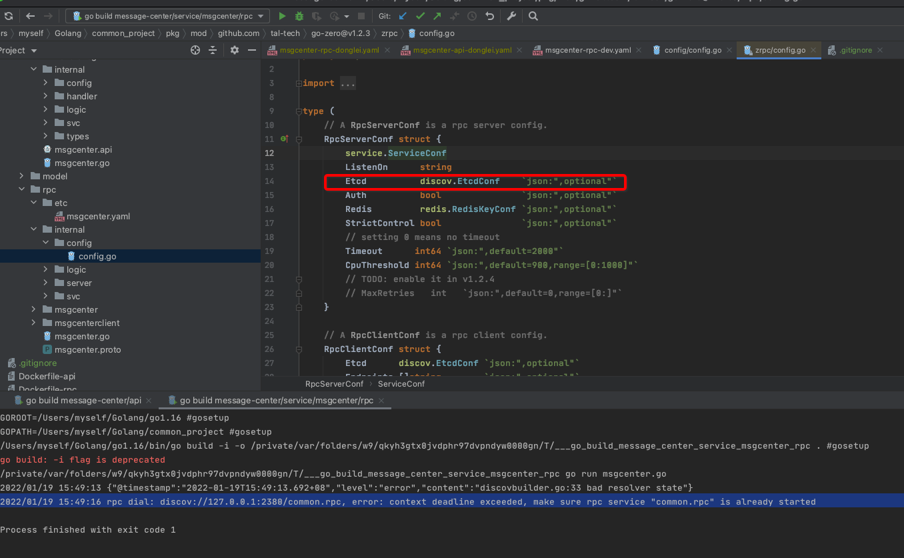904x558 pixels.
Task: Click the Run (green play) button
Action: coord(282,16)
